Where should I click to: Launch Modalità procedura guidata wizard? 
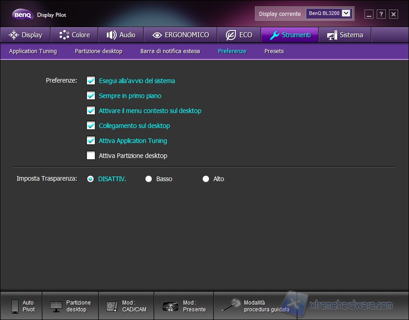tap(231, 305)
